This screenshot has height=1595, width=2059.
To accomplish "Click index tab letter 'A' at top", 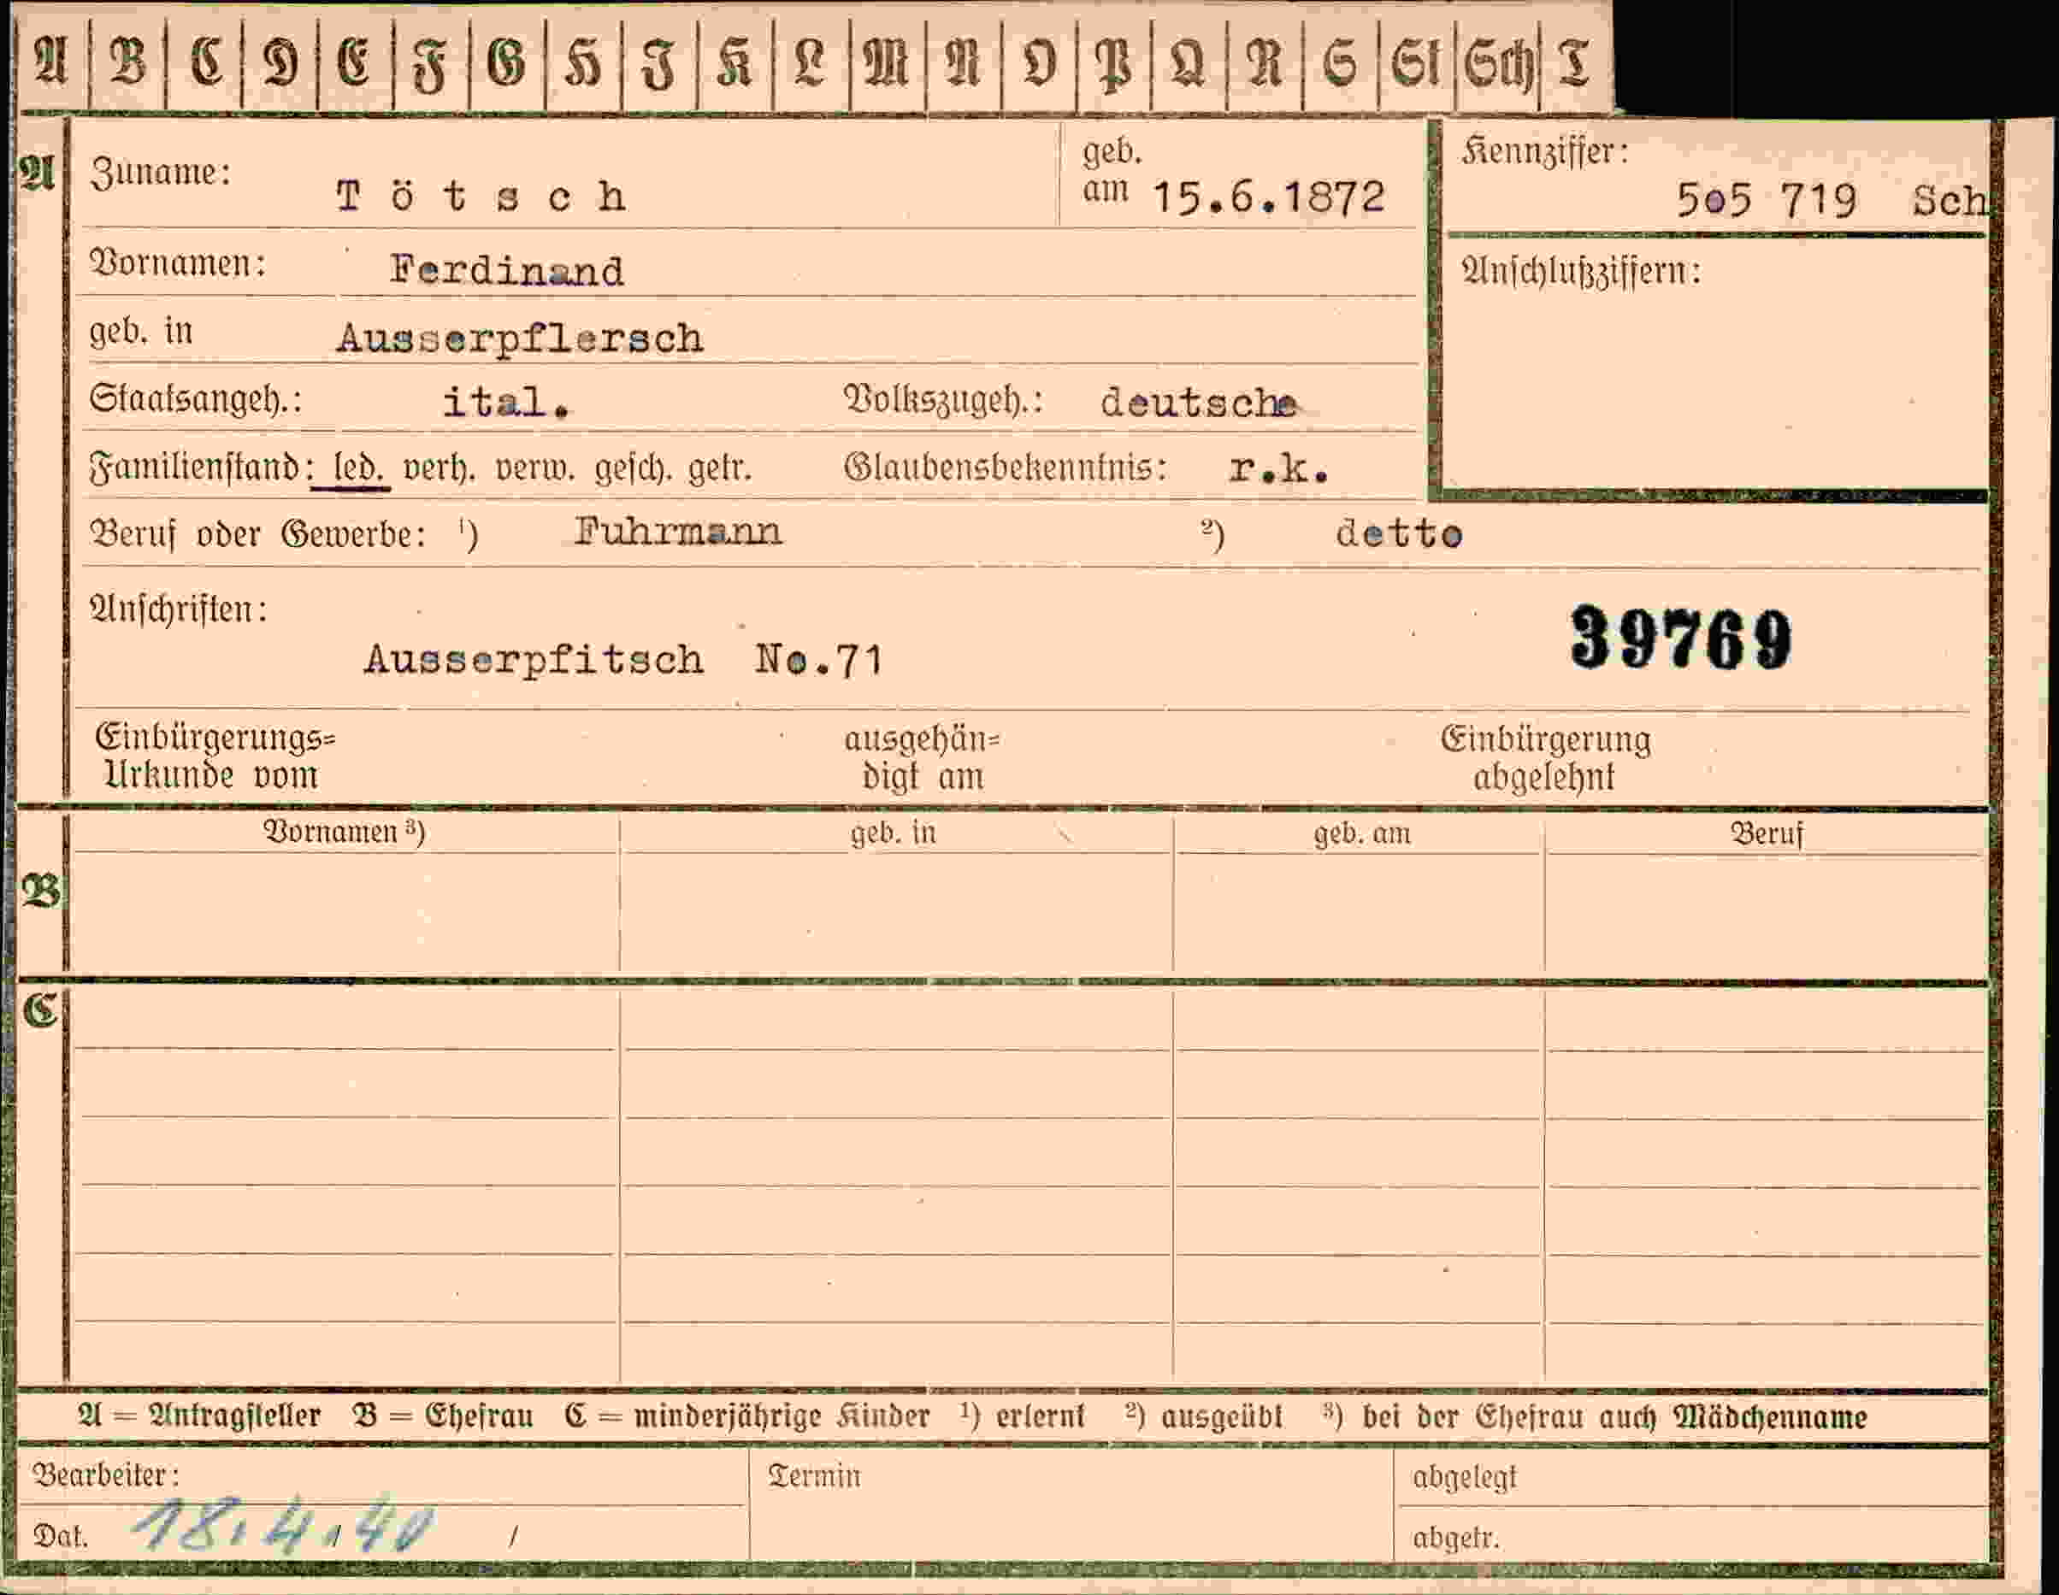I will point(51,62).
